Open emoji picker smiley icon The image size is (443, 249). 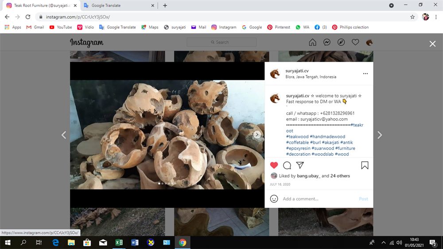[x=274, y=198]
